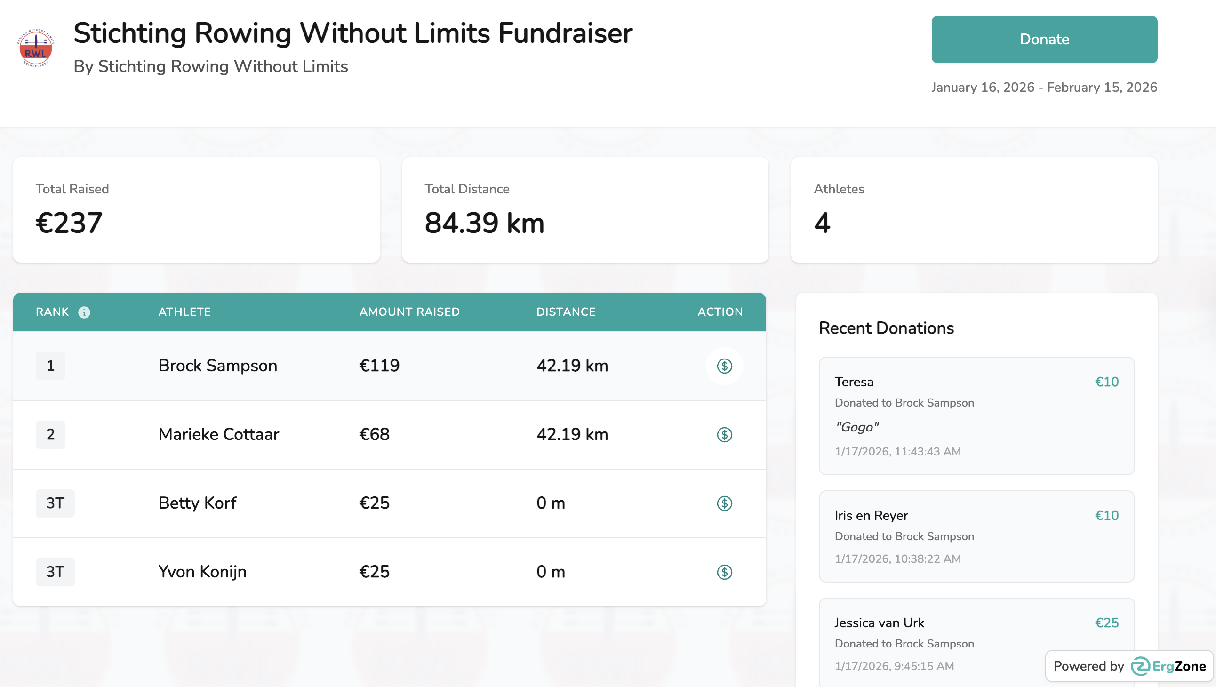Click the Total Raised €237 card
Viewport: 1216px width, 687px height.
pyautogui.click(x=196, y=210)
